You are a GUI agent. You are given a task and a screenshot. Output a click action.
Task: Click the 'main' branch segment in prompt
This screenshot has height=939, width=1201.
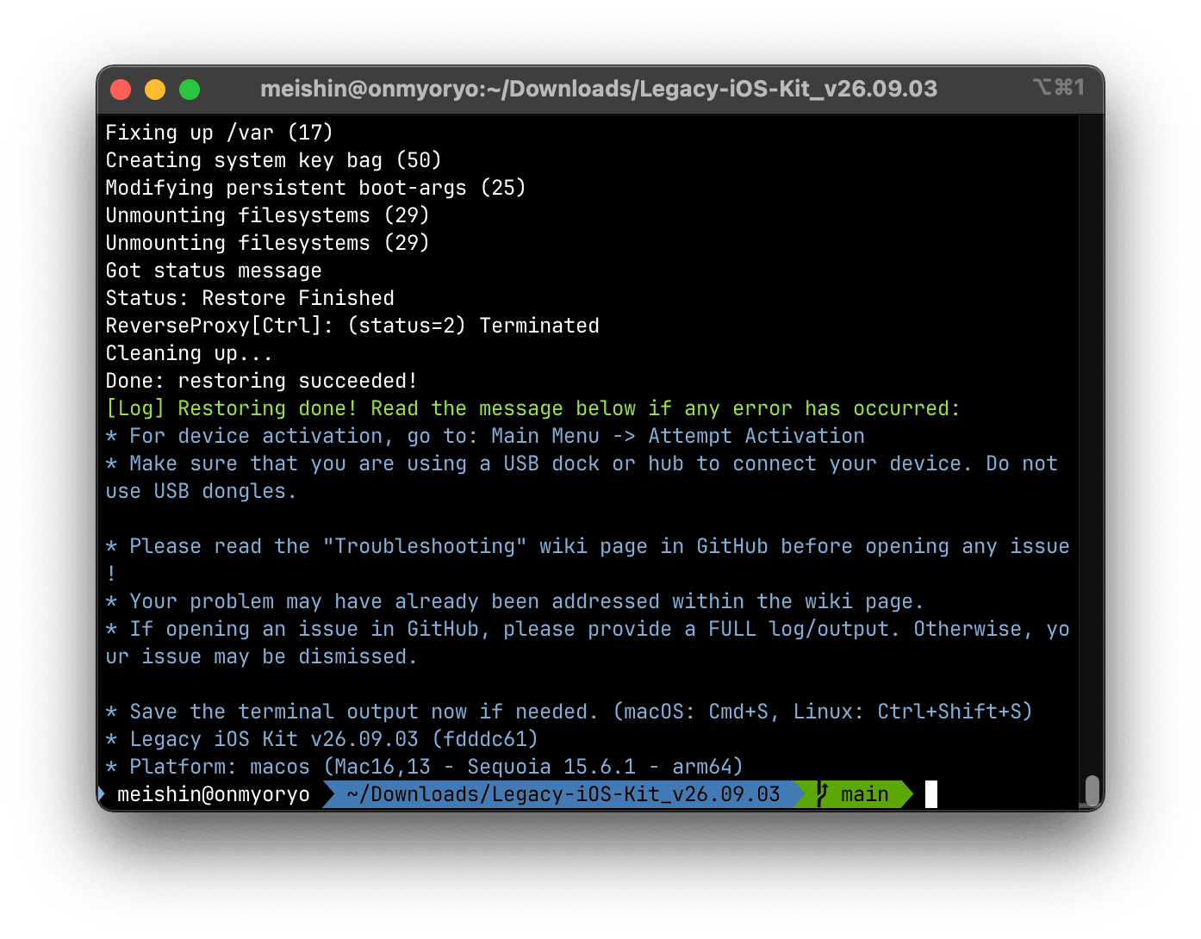pyautogui.click(x=864, y=793)
